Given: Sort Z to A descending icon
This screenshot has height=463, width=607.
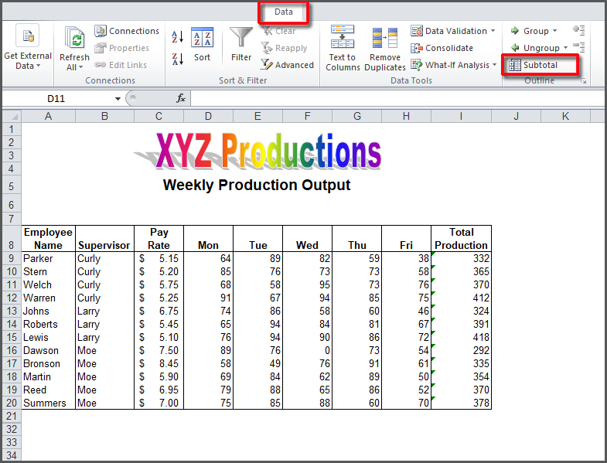Looking at the screenshot, I should pyautogui.click(x=177, y=60).
